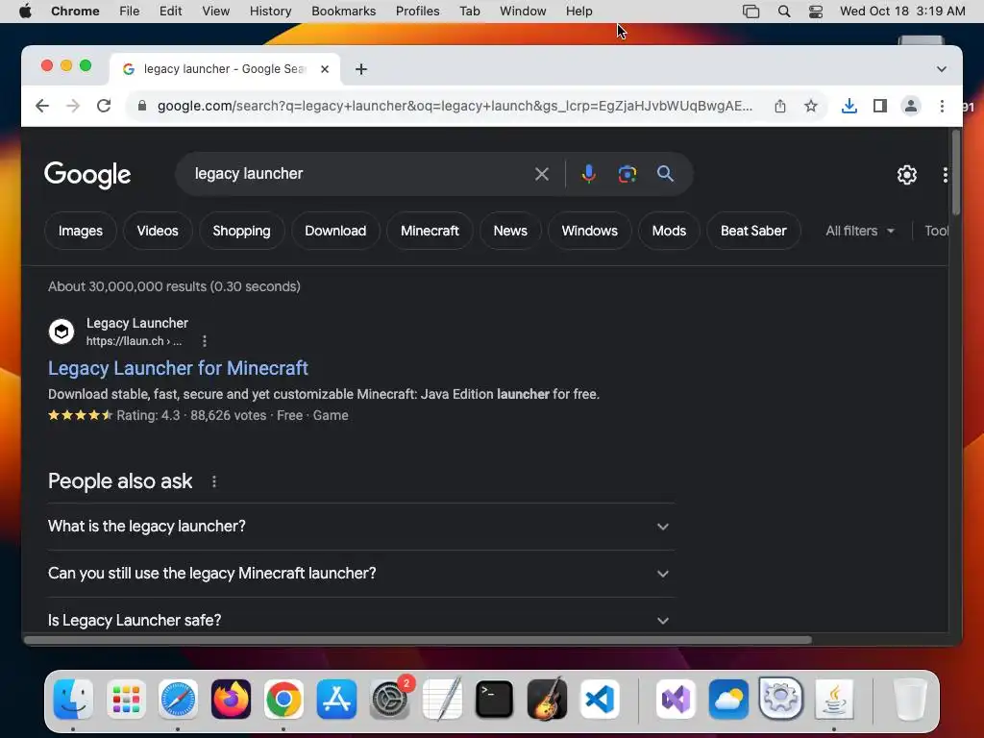
Task: Open the Chrome three-dot menu
Action: (942, 106)
